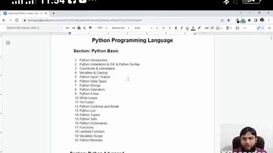
Task: Increase the font size
Action: (x=170, y=28)
